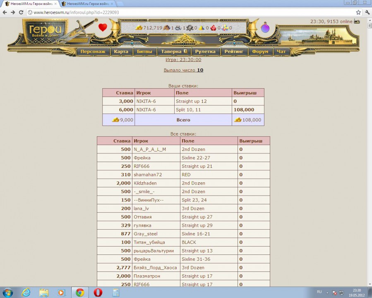Open the Карта menu
This screenshot has height=298, width=372.
pyautogui.click(x=121, y=51)
